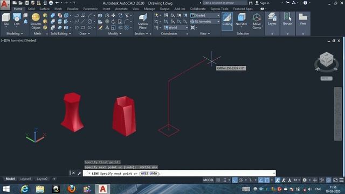The width and height of the screenshot is (345, 194).
Task: Open the Annotate ribbon tab
Action: [121, 9]
